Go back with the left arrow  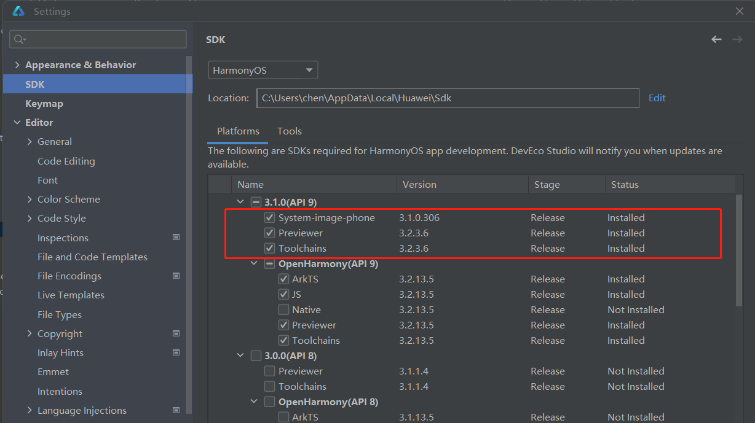(716, 39)
